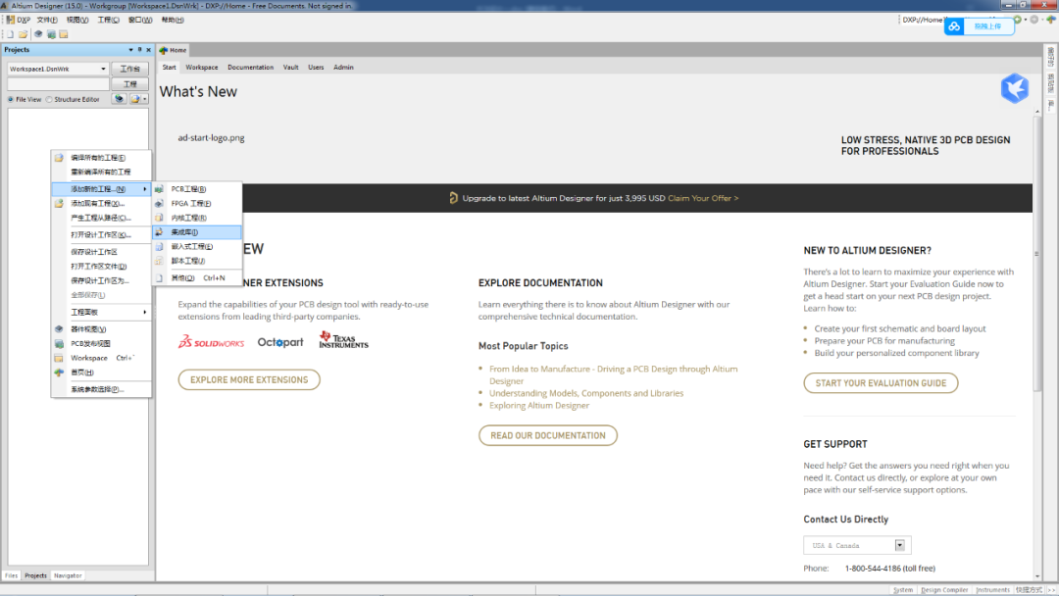Click the green navigate back icon

click(x=1017, y=20)
